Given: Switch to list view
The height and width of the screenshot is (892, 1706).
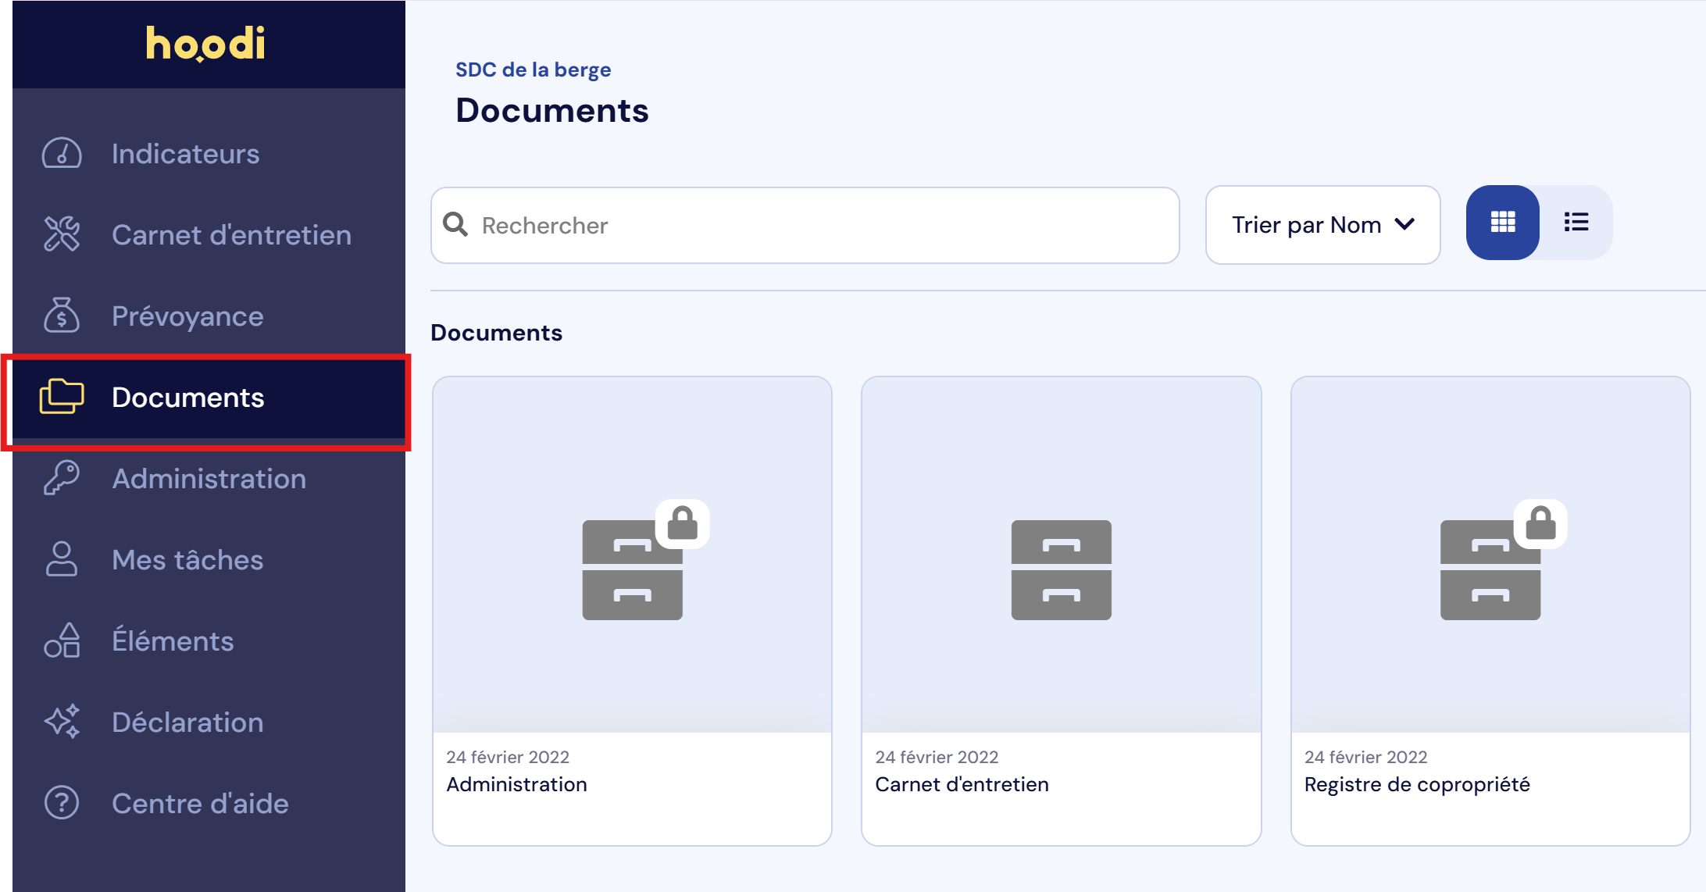Looking at the screenshot, I should tap(1576, 223).
